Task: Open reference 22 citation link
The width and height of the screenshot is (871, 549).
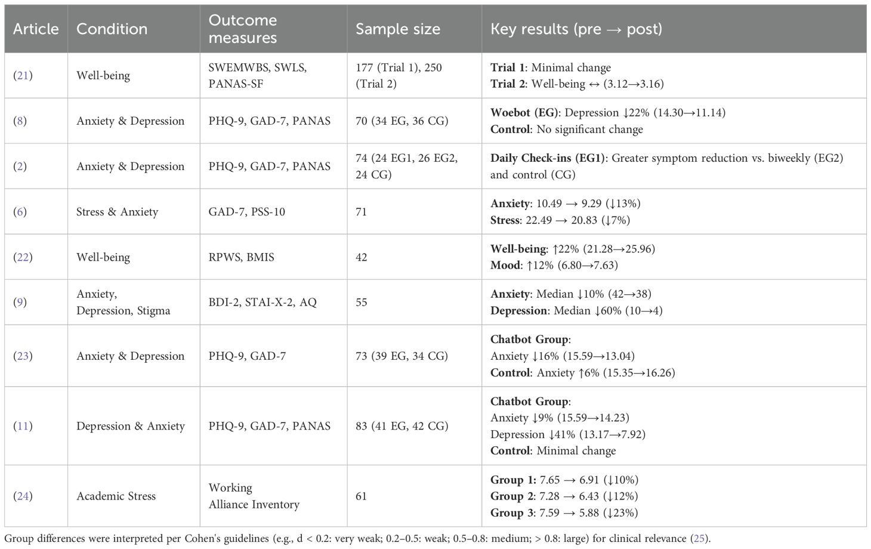Action: [x=23, y=257]
